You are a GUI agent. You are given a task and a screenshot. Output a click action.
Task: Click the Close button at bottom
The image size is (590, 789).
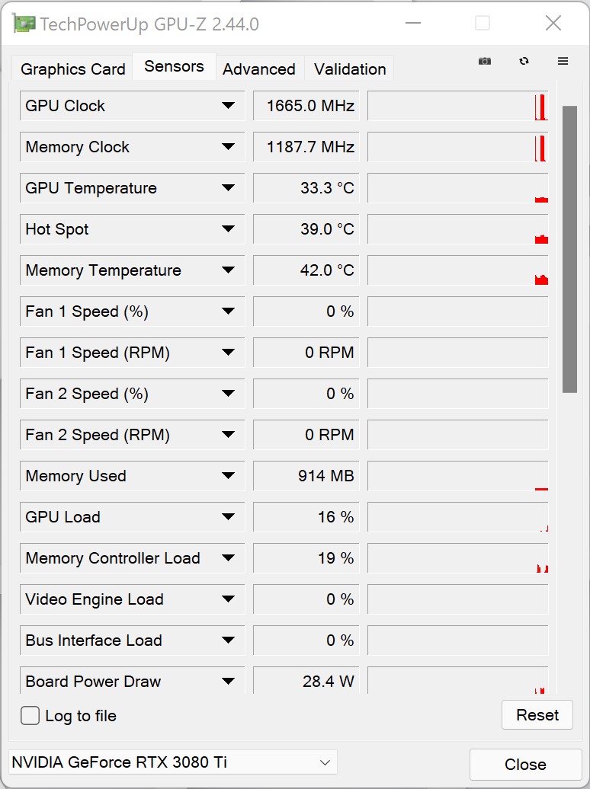click(x=525, y=765)
